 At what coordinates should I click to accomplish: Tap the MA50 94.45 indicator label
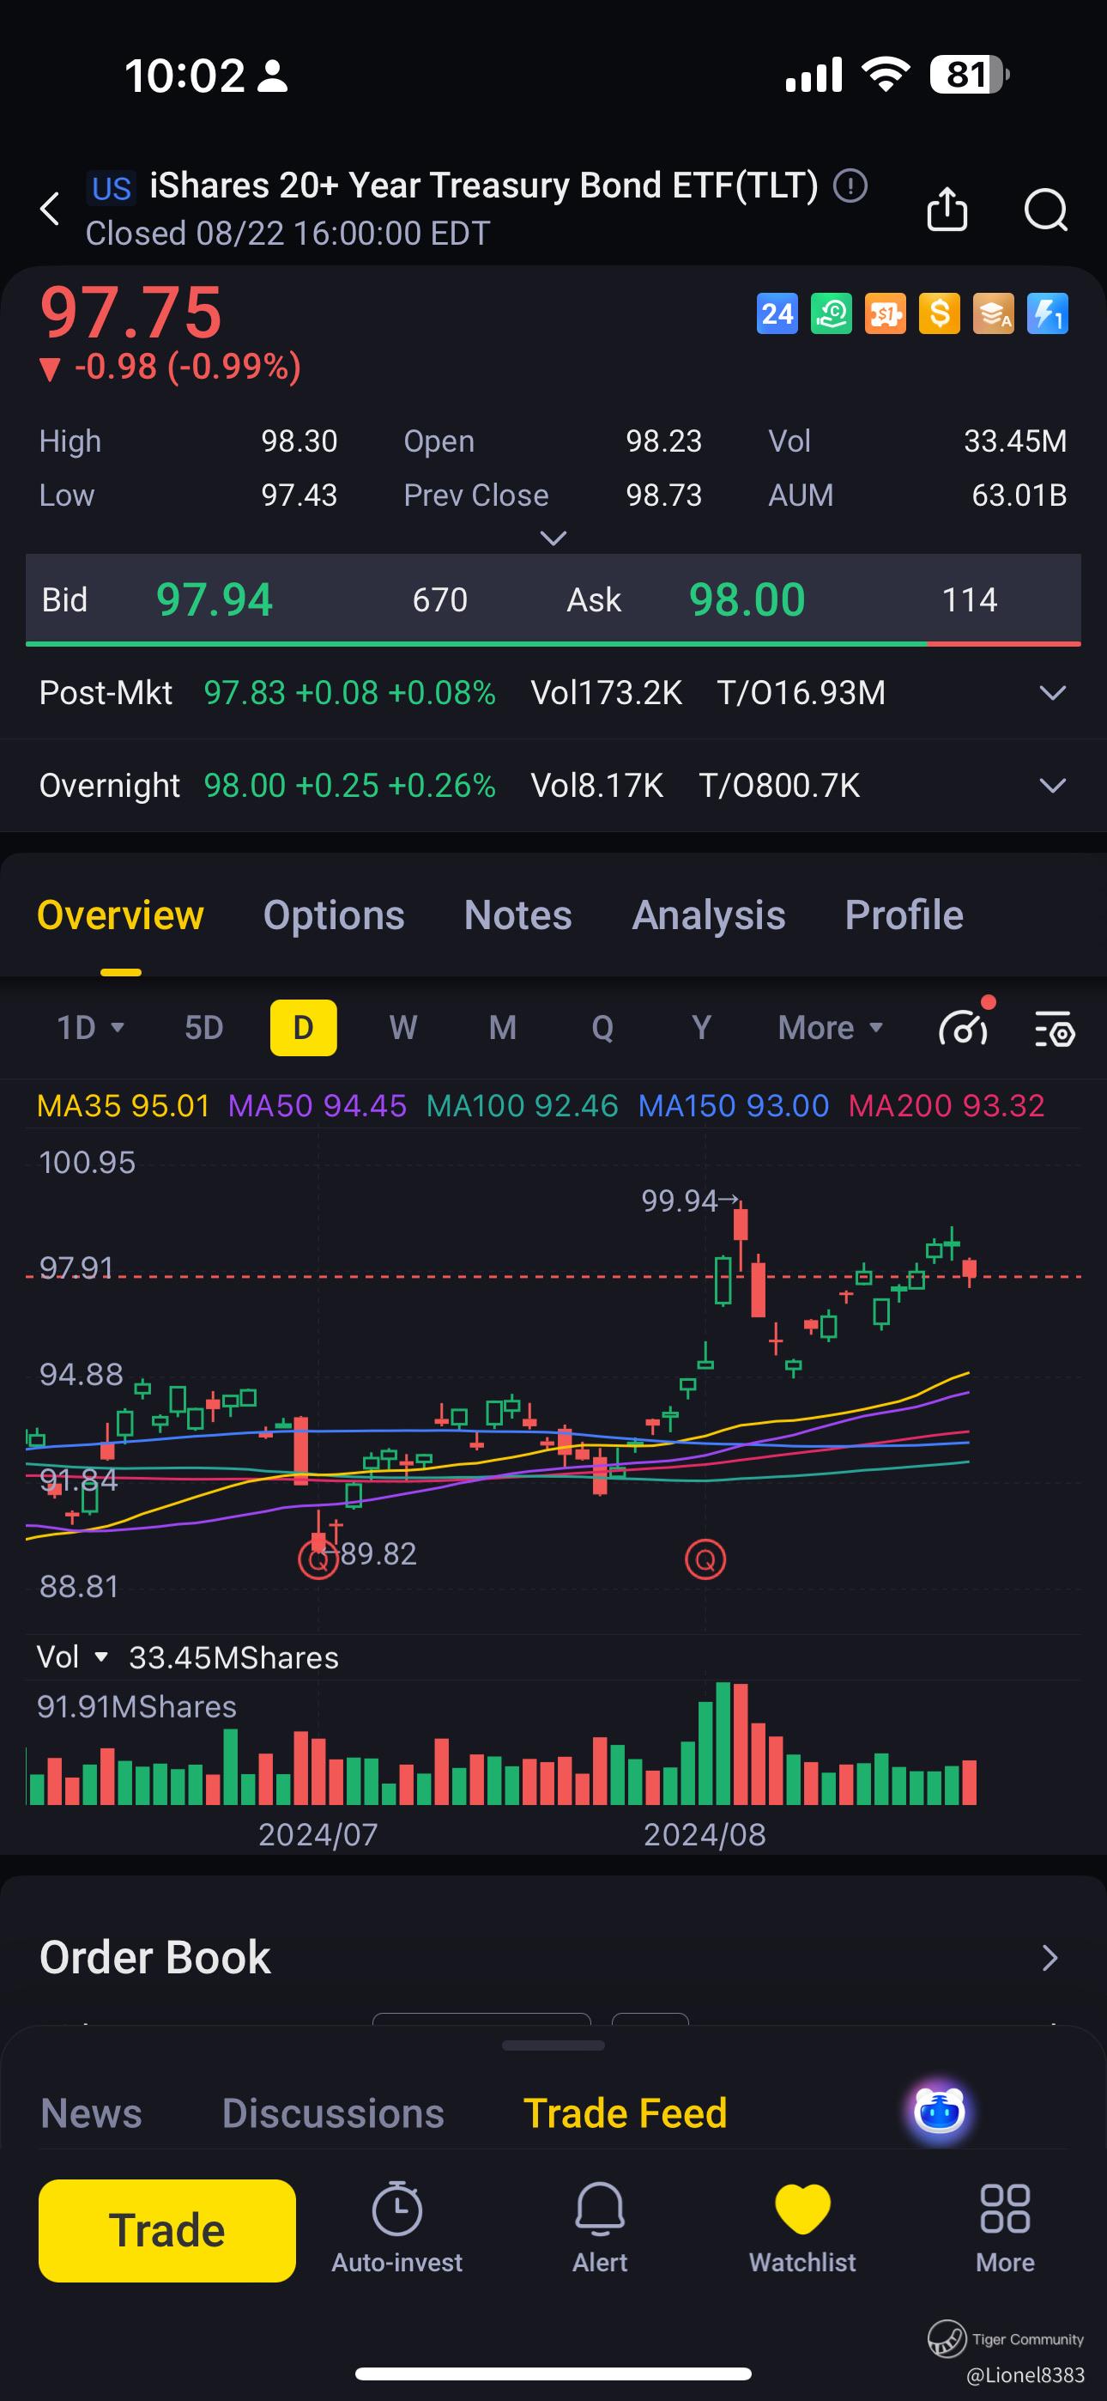317,1105
